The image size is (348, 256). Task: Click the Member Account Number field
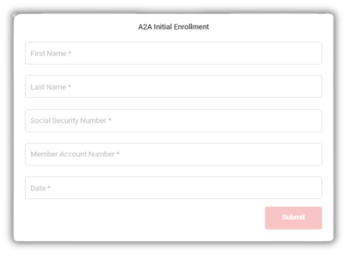point(173,154)
